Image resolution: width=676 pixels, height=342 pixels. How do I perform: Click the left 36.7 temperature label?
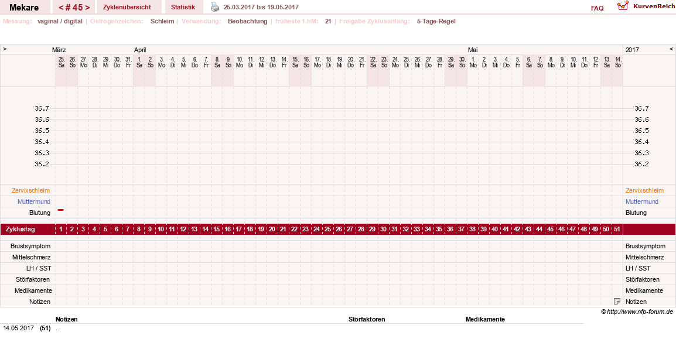[x=42, y=108]
